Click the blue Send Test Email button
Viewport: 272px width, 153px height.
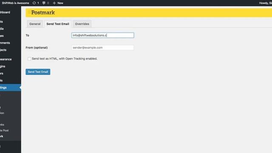click(x=38, y=72)
